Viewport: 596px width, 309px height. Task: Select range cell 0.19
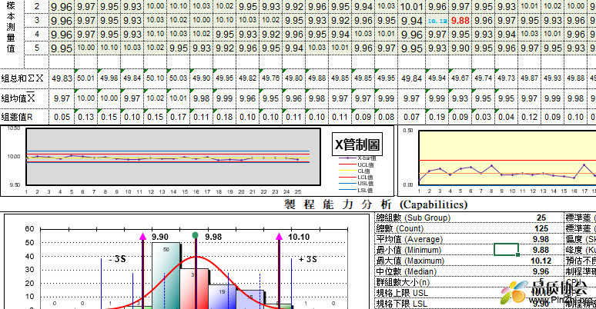click(437, 118)
